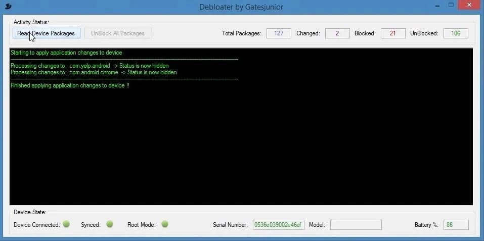Image resolution: width=484 pixels, height=241 pixels.
Task: Click the 'Device State:' label
Action: (x=30, y=212)
